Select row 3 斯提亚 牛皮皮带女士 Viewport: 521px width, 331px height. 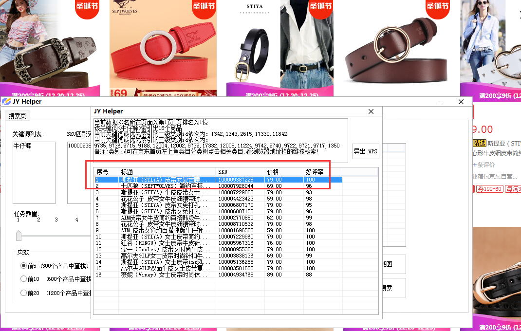(218, 192)
